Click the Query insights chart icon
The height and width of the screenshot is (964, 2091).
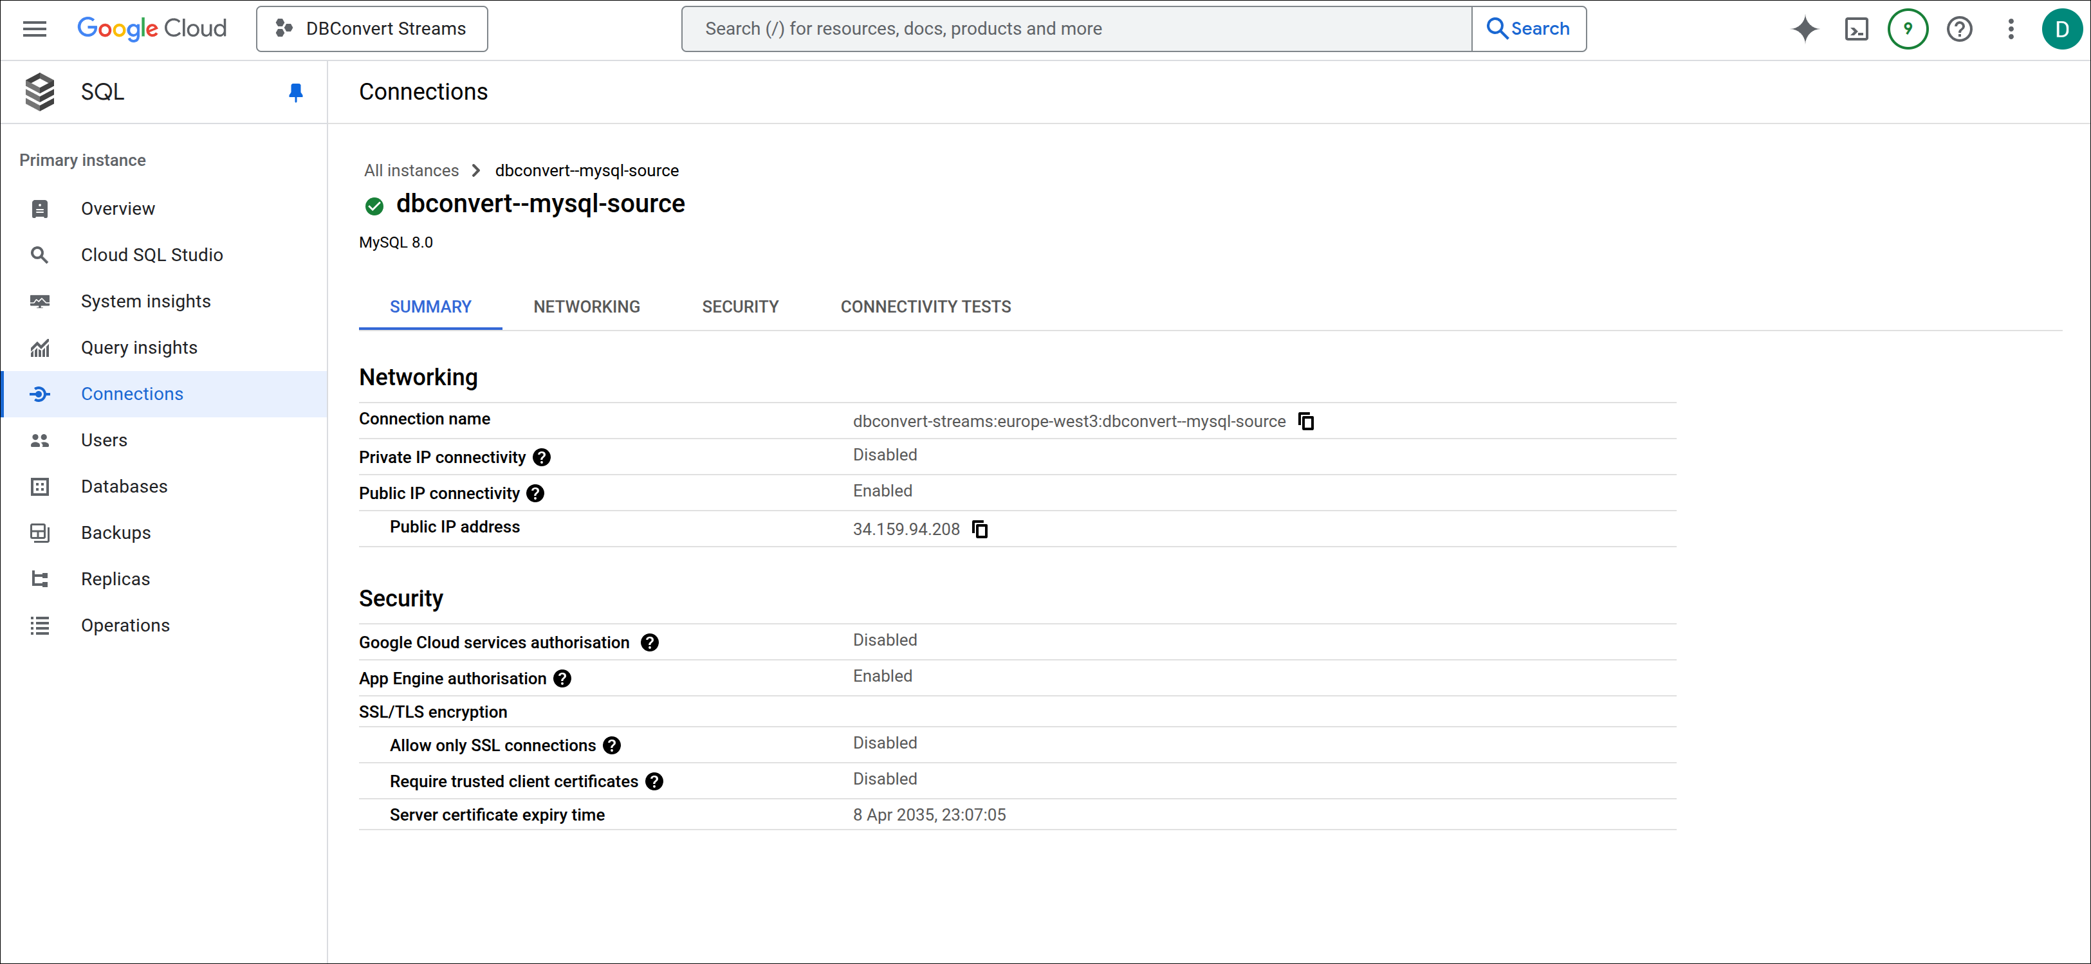(40, 347)
